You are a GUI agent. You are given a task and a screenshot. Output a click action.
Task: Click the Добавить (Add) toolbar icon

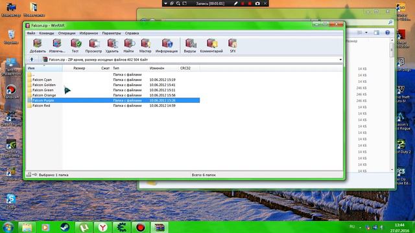click(x=38, y=45)
